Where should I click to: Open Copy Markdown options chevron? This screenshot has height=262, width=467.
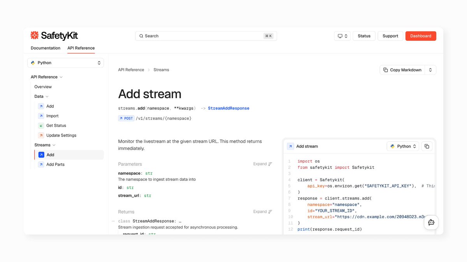point(430,70)
